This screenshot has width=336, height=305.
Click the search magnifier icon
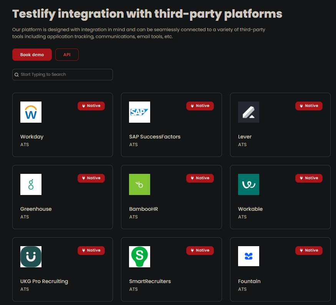tap(17, 75)
